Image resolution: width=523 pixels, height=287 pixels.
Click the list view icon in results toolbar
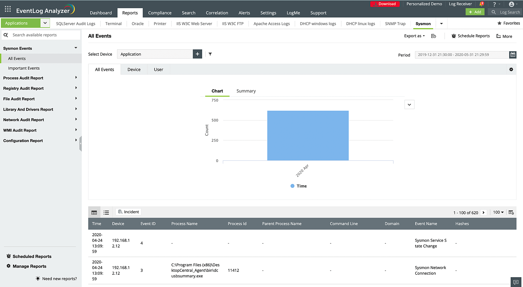[x=106, y=212]
